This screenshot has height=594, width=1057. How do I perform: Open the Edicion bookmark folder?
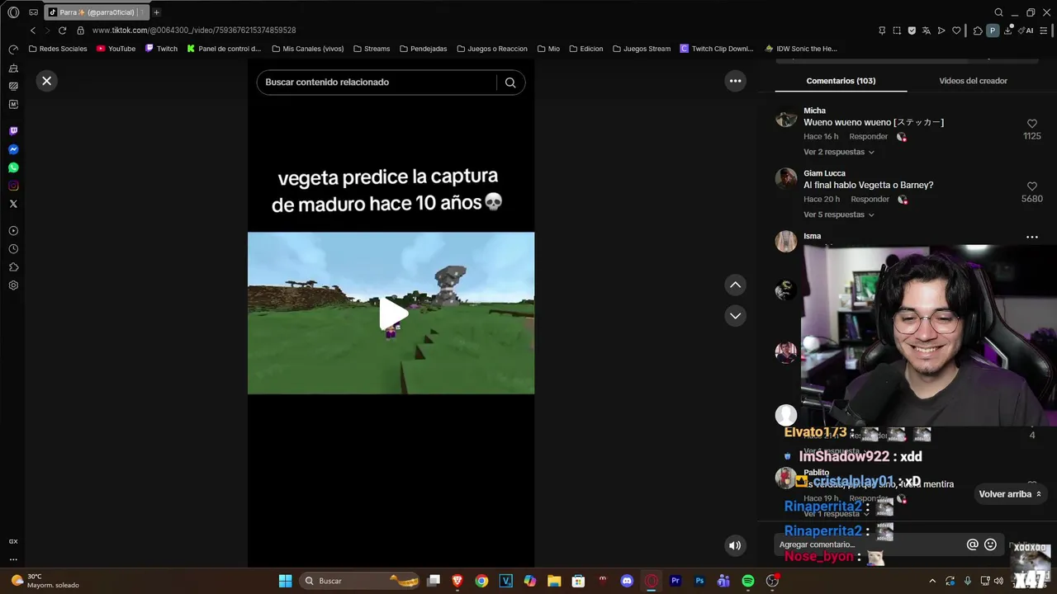585,49
